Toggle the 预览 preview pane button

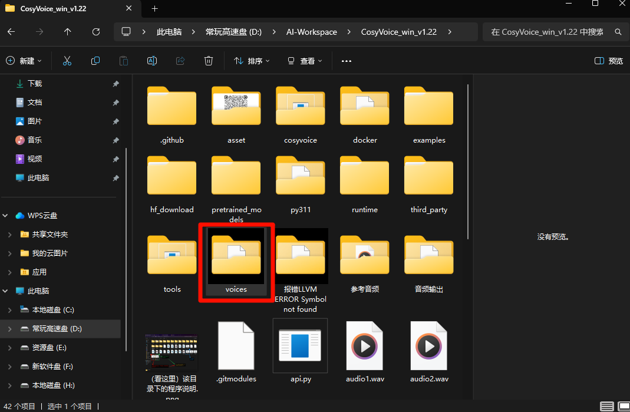coord(609,61)
